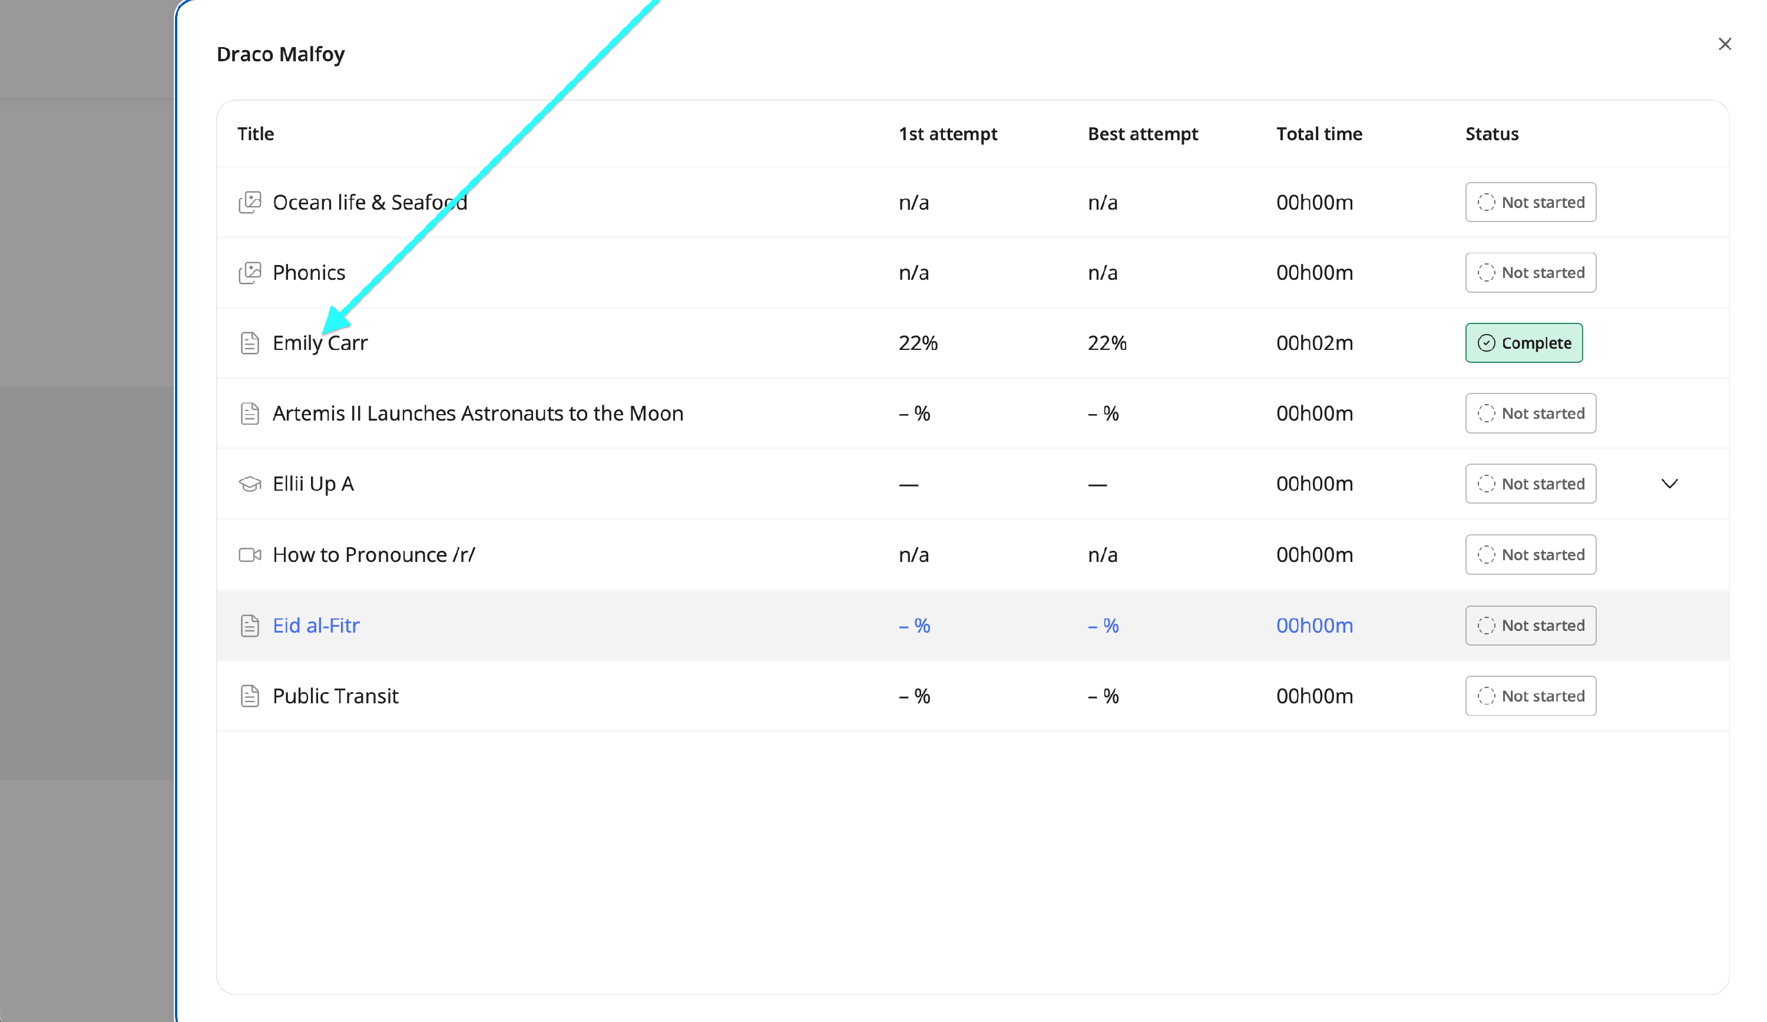
Task: Click the document icon next to Public Transit
Action: coord(250,696)
